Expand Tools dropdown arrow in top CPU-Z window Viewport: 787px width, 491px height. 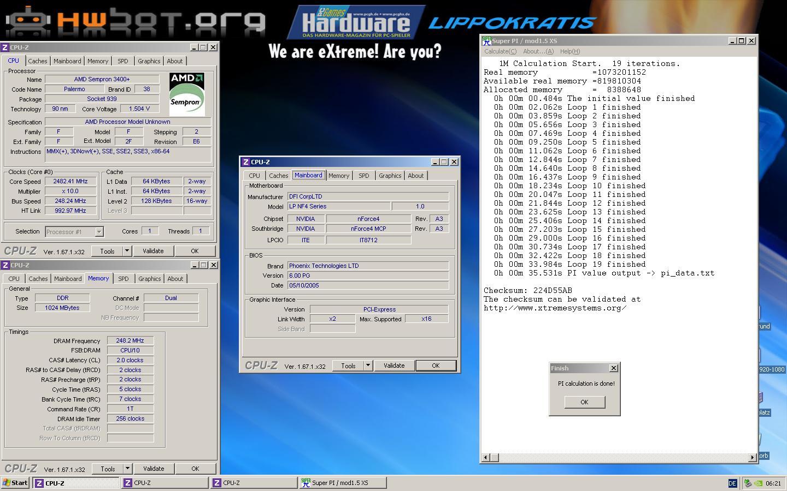[x=127, y=251]
